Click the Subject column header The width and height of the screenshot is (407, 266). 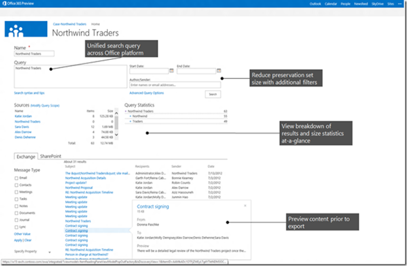point(70,167)
